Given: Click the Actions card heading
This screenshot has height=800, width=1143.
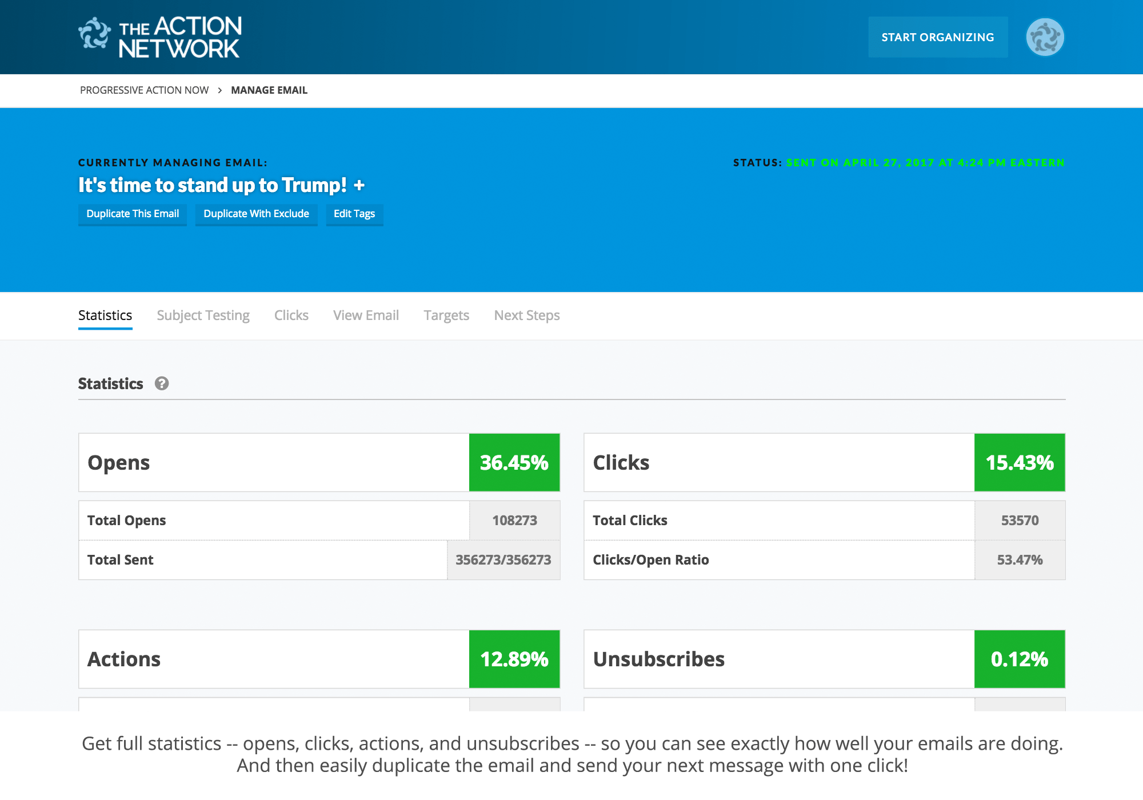Looking at the screenshot, I should pyautogui.click(x=124, y=659).
